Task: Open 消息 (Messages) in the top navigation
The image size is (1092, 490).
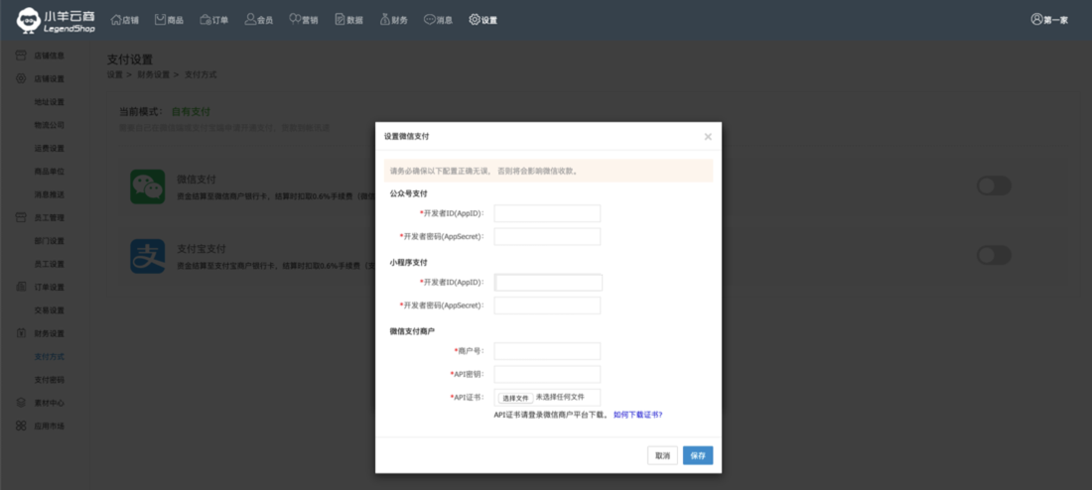Action: pos(438,20)
